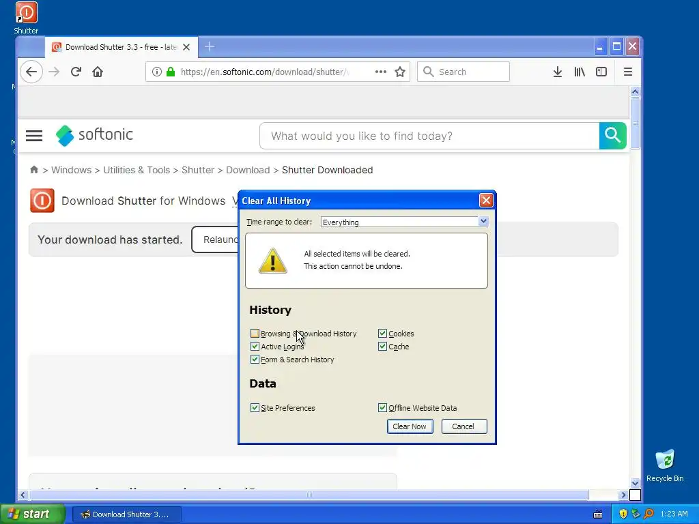Uncheck Offline Website Data
The height and width of the screenshot is (524, 699).
[x=382, y=408]
